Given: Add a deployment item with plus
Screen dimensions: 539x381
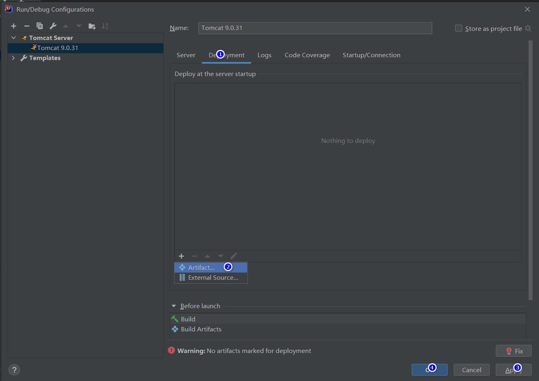Looking at the screenshot, I should tap(181, 256).
